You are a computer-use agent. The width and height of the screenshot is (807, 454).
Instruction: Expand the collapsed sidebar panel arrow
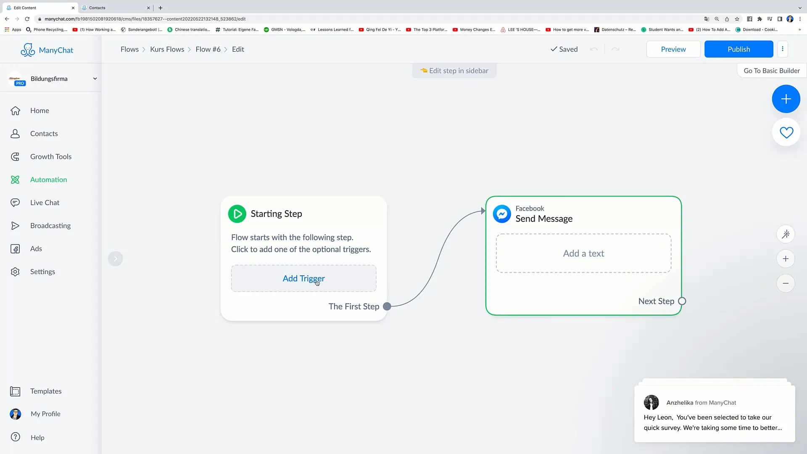click(x=115, y=259)
